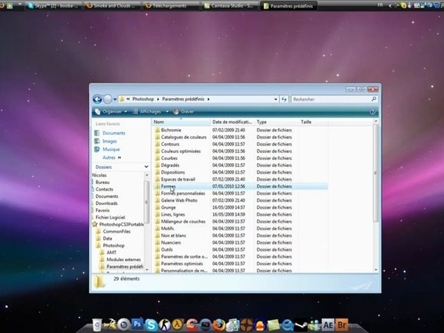Image resolution: width=444 pixels, height=333 pixels.
Task: Click the Bichromie folder icon
Action: coord(157,130)
